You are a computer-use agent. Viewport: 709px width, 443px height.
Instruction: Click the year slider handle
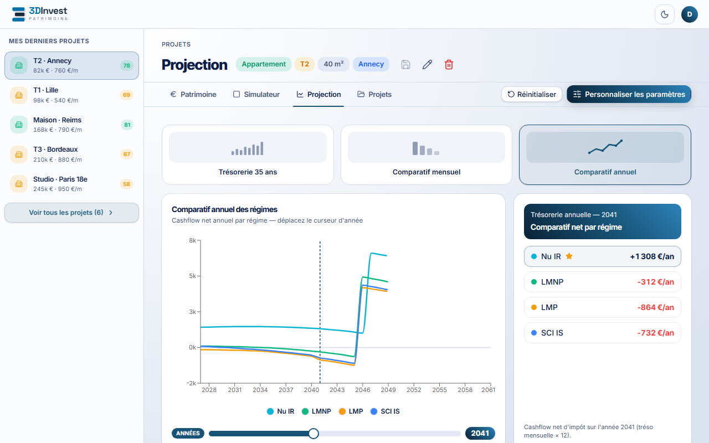click(x=314, y=434)
